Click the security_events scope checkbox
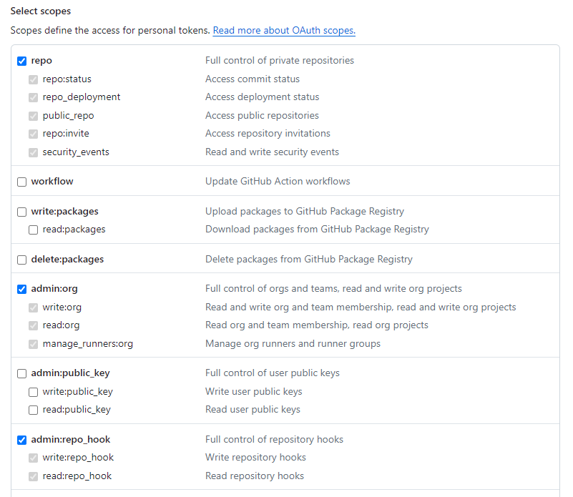 pos(33,152)
